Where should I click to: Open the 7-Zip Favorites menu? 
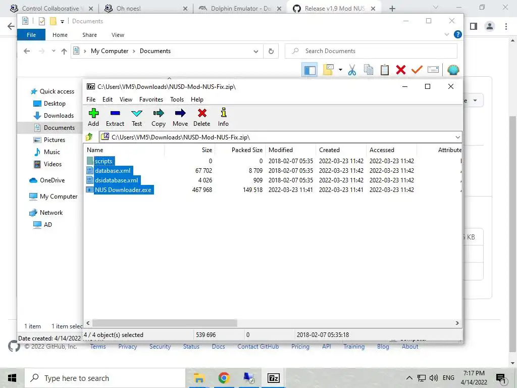click(151, 100)
